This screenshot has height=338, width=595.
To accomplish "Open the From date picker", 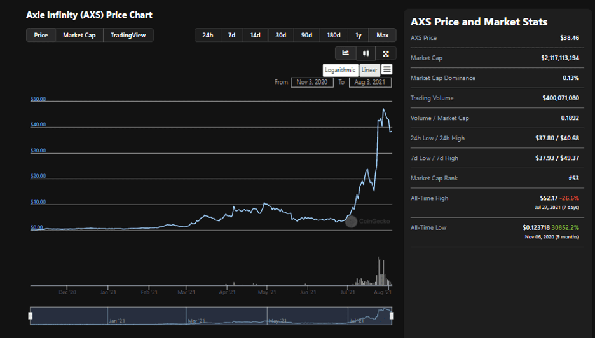I will tap(312, 82).
